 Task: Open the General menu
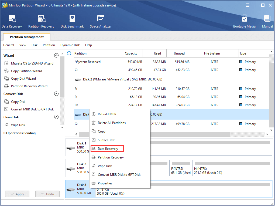[9, 45]
